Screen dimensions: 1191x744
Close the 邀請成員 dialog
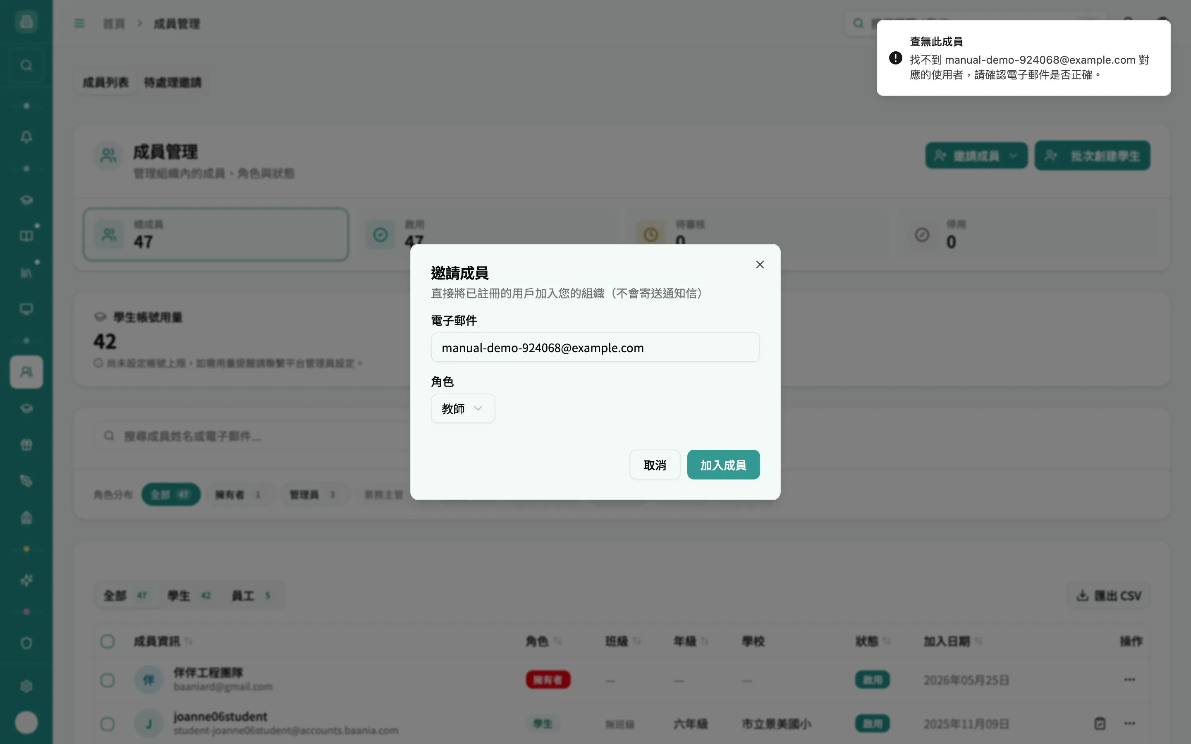760,265
